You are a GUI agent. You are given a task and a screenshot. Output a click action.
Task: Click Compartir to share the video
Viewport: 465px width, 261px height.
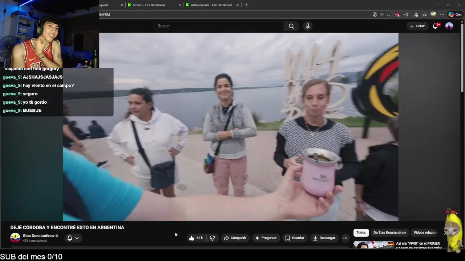point(235,238)
